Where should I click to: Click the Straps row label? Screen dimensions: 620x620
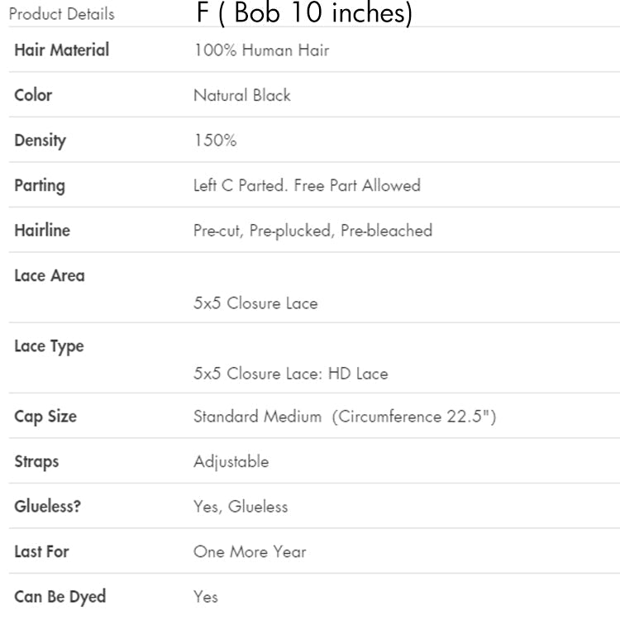click(x=36, y=461)
